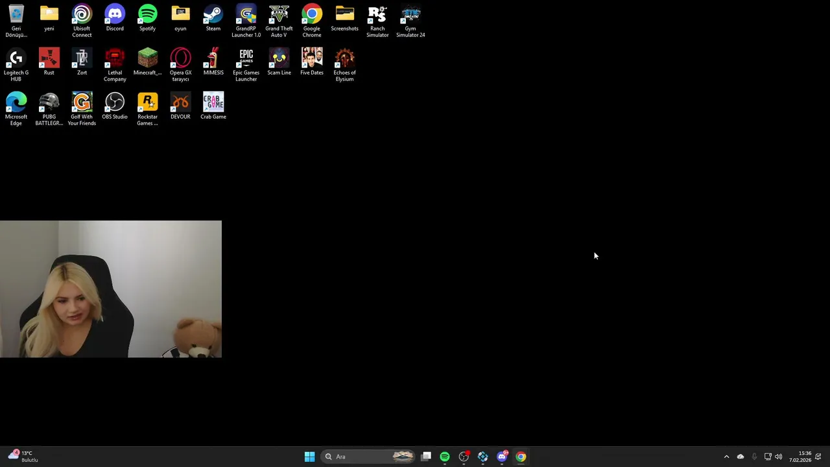This screenshot has width=830, height=467.
Task: Launch Zort game shortcut
Action: [x=82, y=62]
